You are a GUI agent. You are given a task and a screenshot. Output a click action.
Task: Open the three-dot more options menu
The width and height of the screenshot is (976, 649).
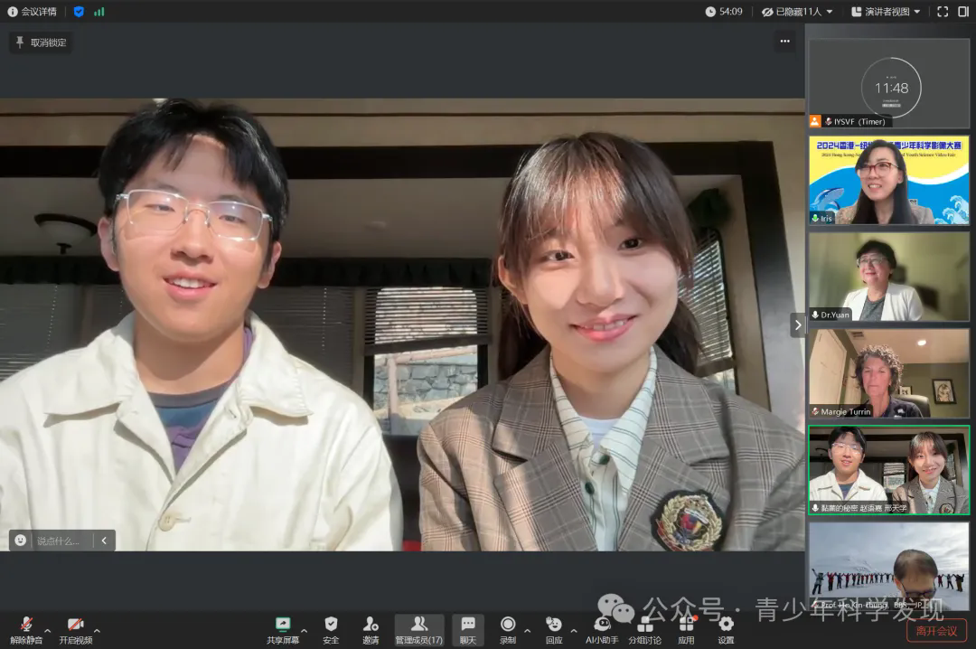tap(785, 41)
